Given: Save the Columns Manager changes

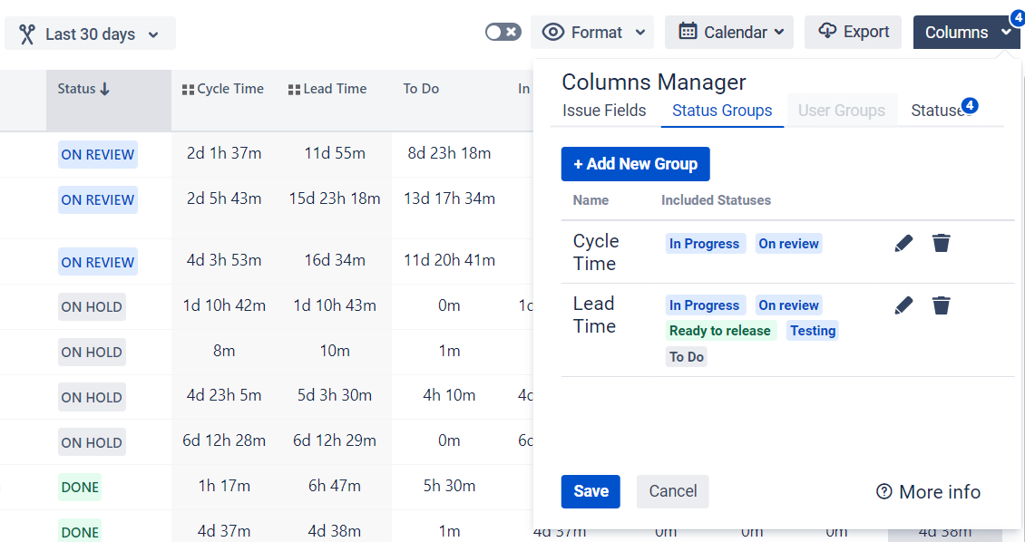Looking at the screenshot, I should (591, 491).
